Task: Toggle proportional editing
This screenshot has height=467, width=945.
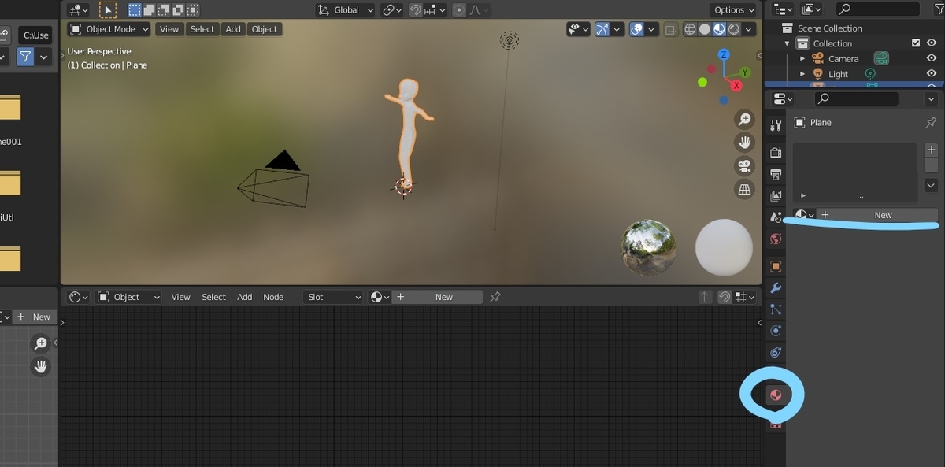Action: tap(459, 9)
